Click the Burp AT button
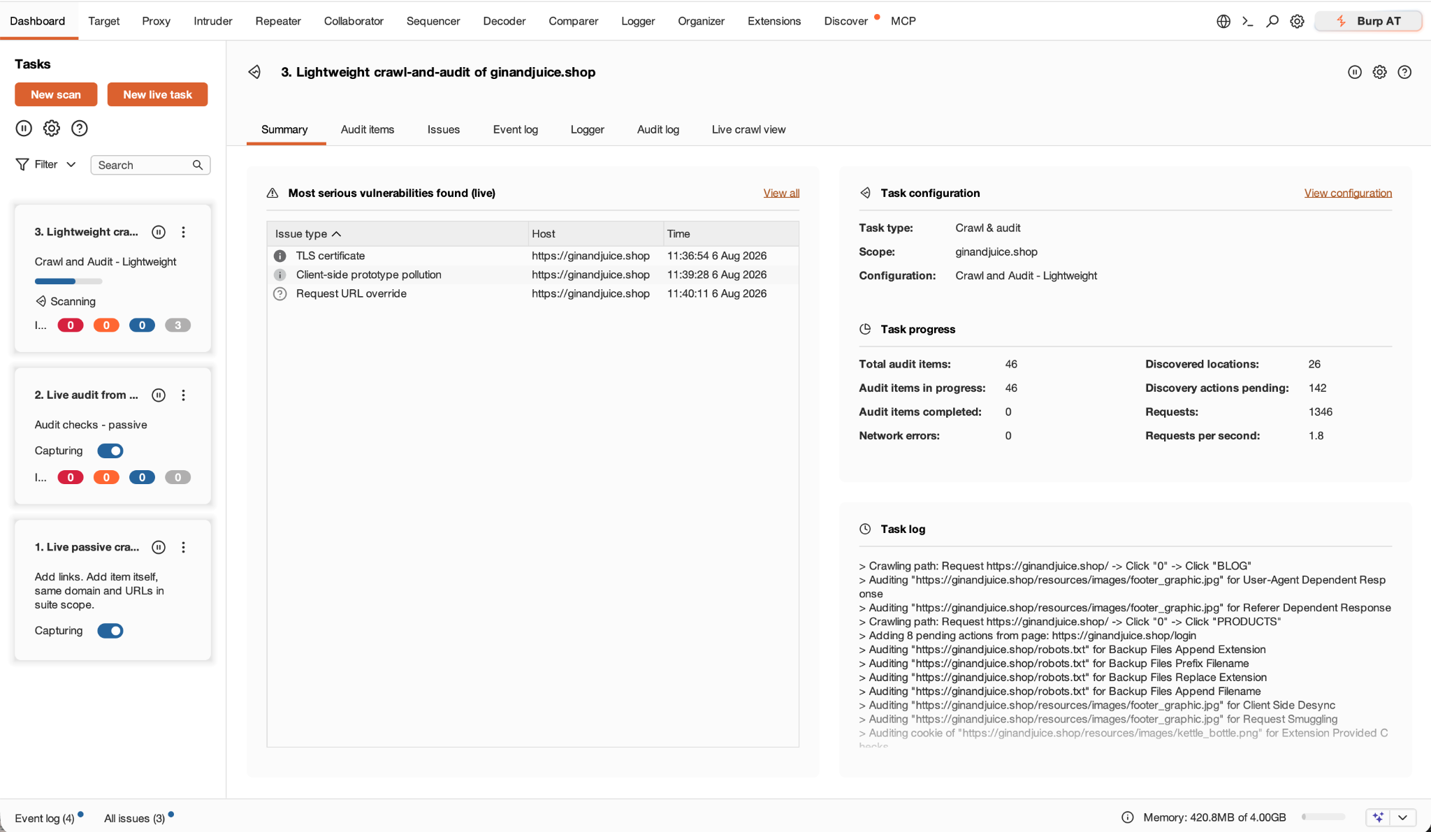Image resolution: width=1431 pixels, height=832 pixels. tap(1368, 22)
